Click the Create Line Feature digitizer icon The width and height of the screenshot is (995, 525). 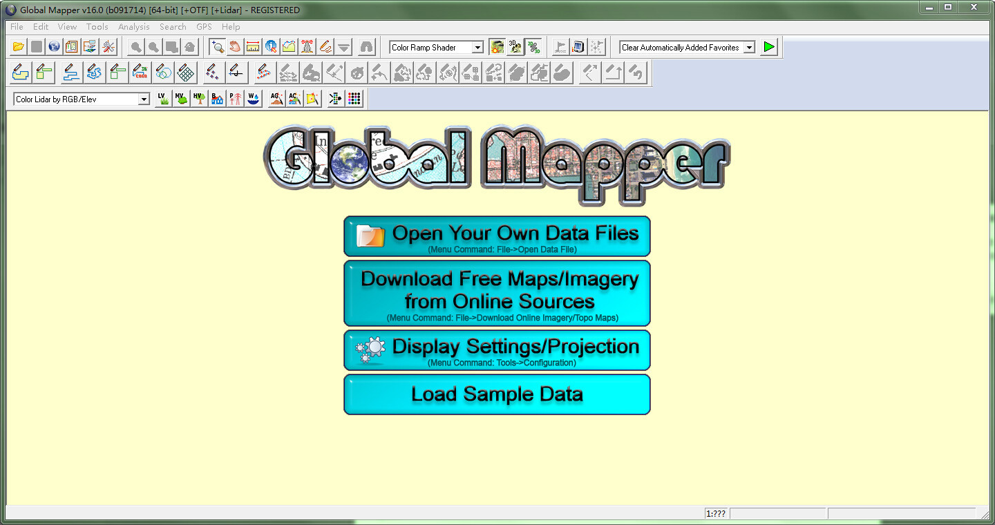(x=72, y=73)
